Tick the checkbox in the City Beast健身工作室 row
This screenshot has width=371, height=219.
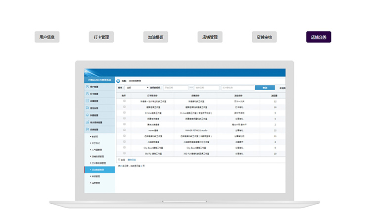click(x=124, y=148)
